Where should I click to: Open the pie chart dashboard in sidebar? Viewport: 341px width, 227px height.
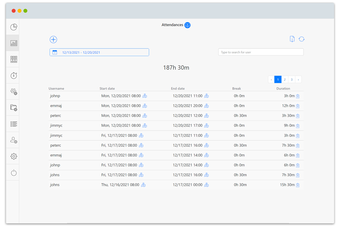pyautogui.click(x=14, y=27)
